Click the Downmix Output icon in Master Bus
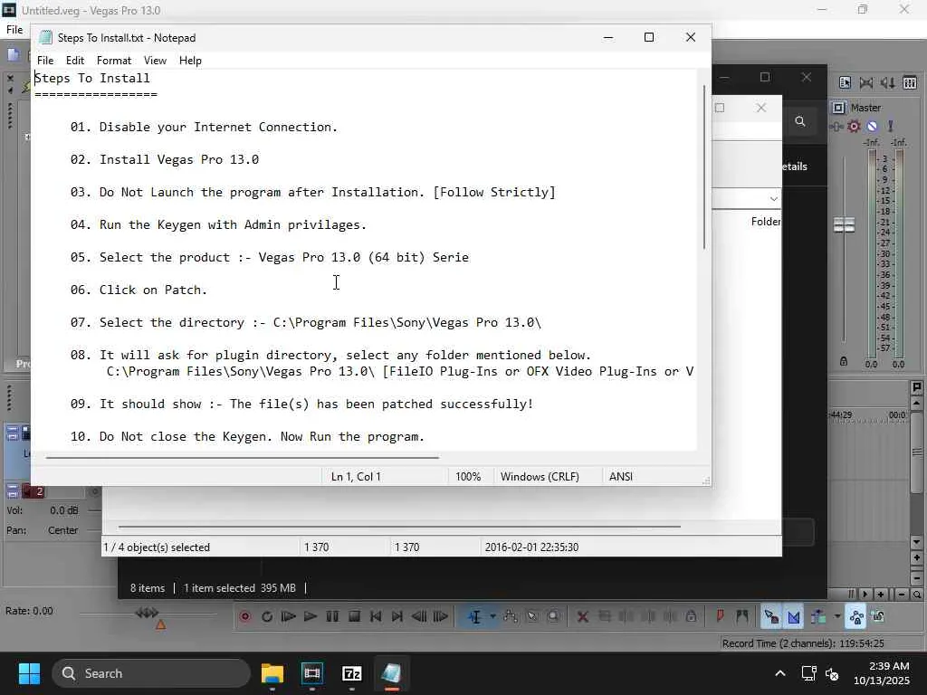The width and height of the screenshot is (927, 695). coord(866,82)
